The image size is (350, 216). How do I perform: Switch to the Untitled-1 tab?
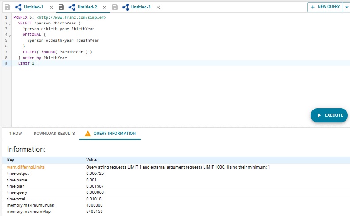coord(34,8)
